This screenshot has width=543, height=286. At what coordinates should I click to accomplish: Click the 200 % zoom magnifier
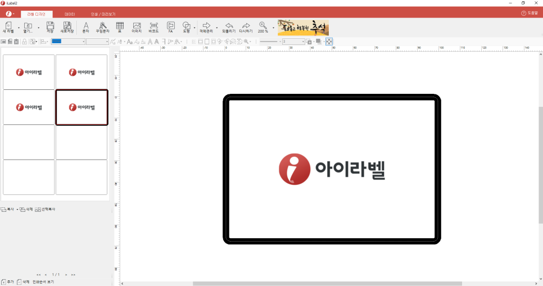(x=263, y=28)
